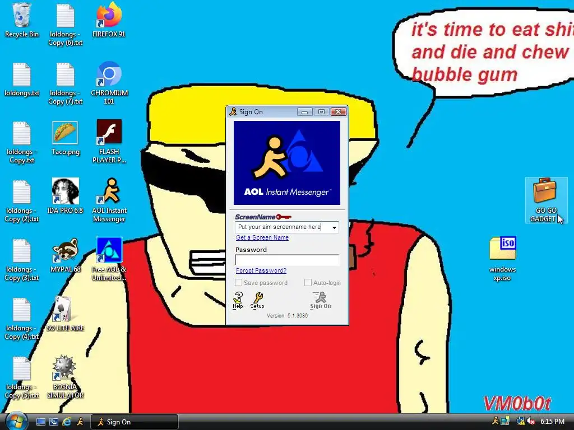Click the 6:15 PM taskbar clock
This screenshot has height=430, width=574.
tap(552, 422)
